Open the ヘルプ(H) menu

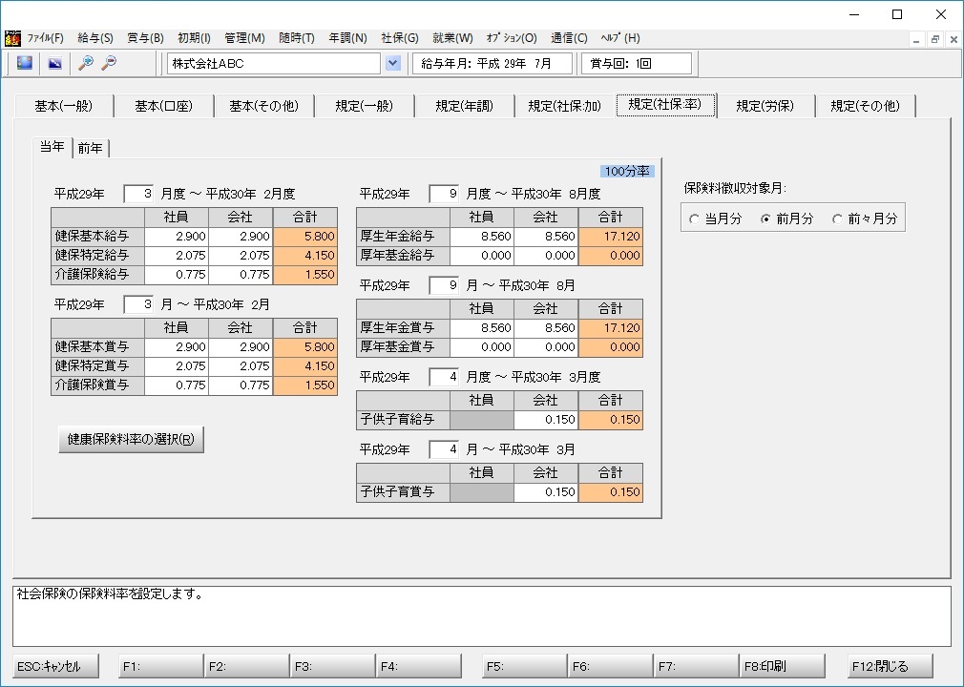[x=620, y=38]
